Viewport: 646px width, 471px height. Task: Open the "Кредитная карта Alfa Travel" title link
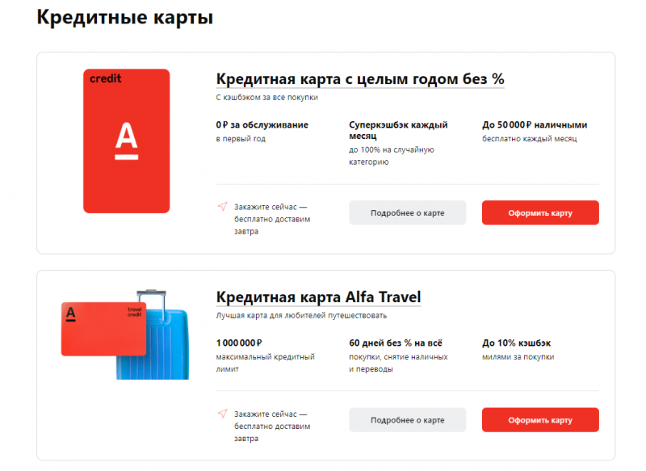point(318,297)
